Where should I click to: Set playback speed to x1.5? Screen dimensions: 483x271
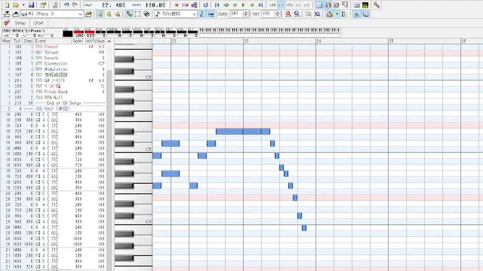(x=289, y=5)
